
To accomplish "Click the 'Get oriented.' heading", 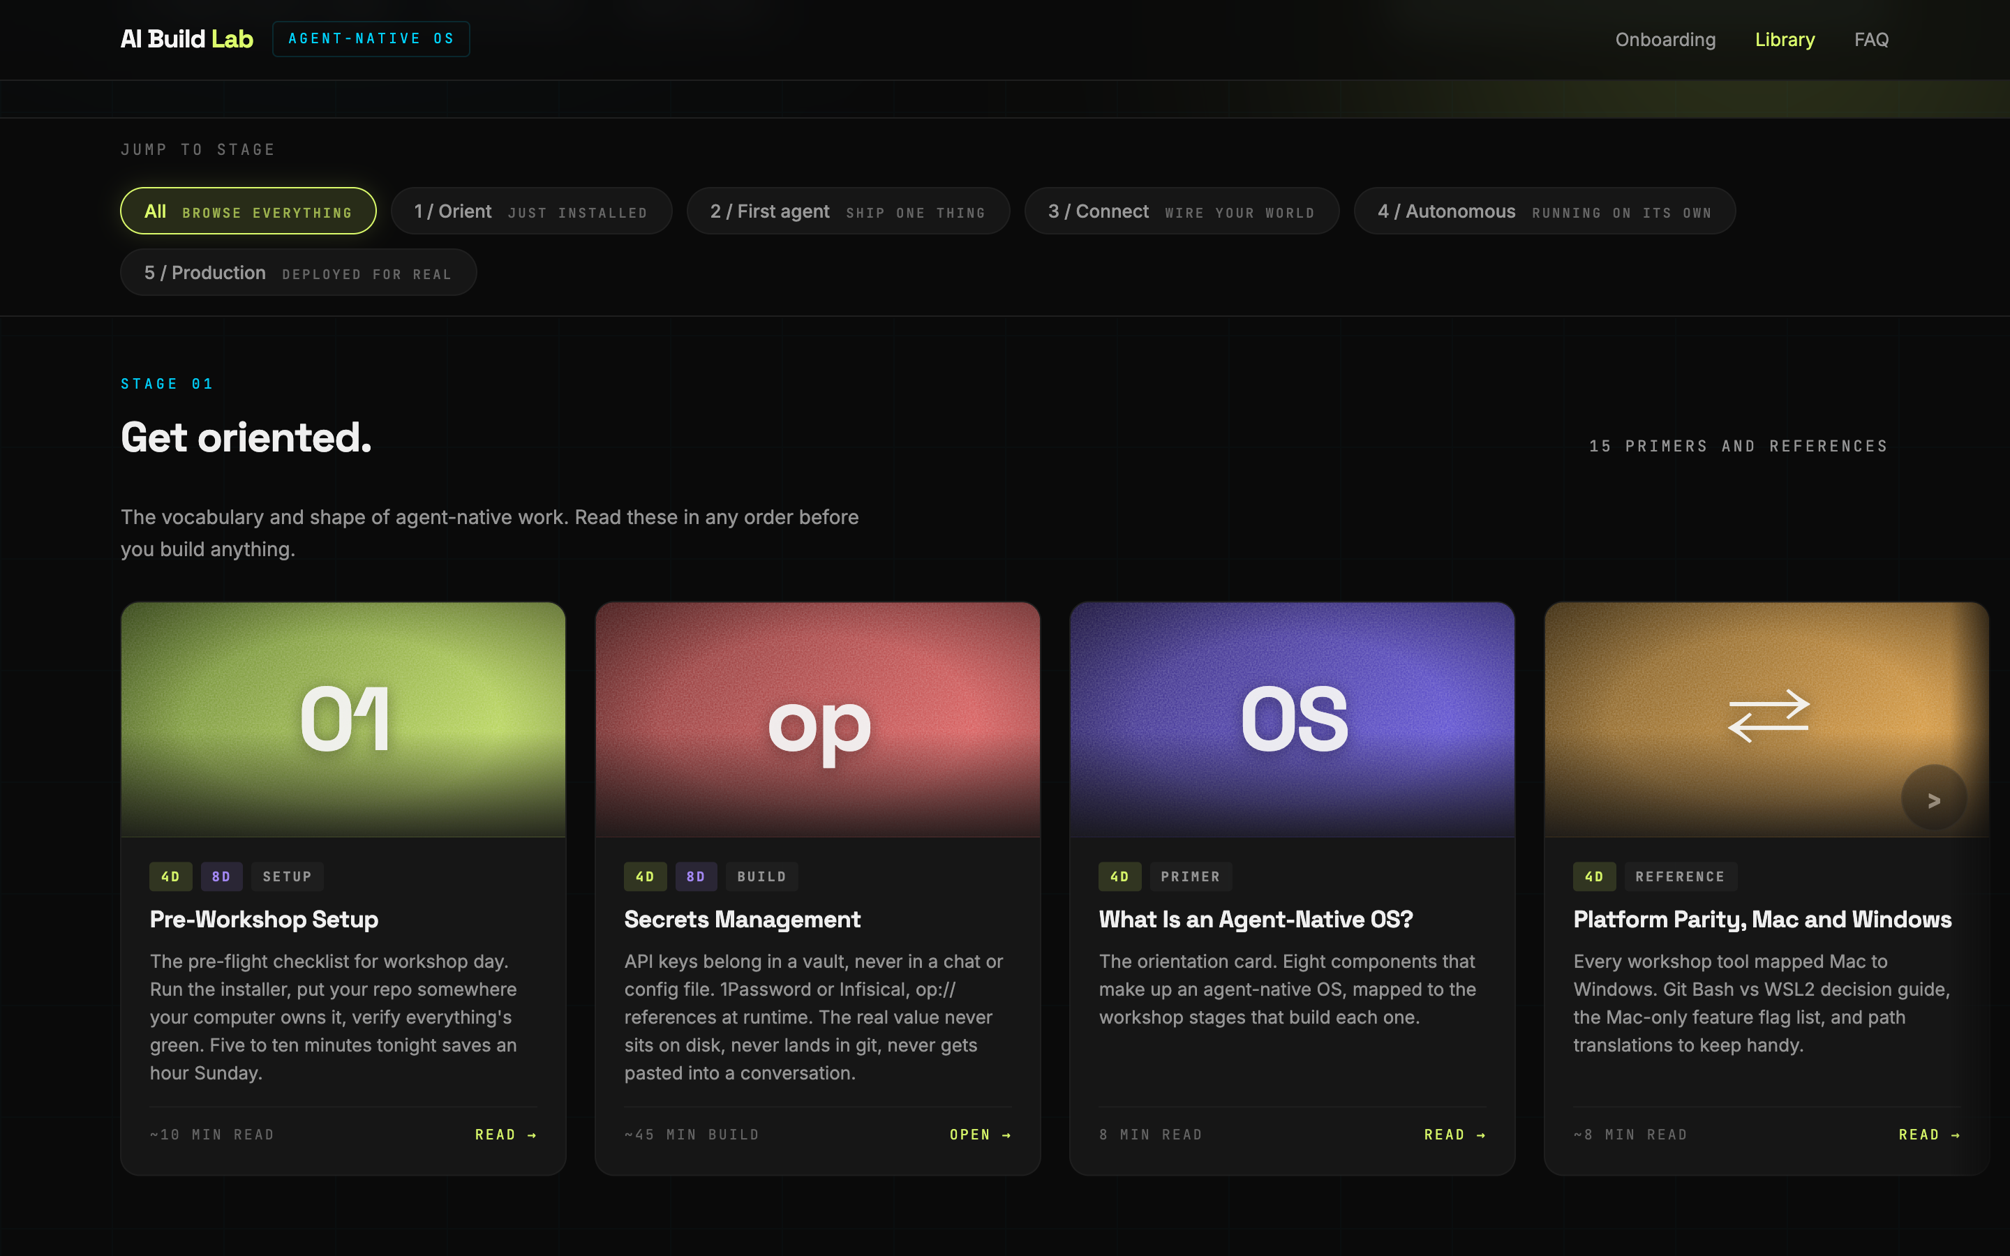I will tap(246, 437).
